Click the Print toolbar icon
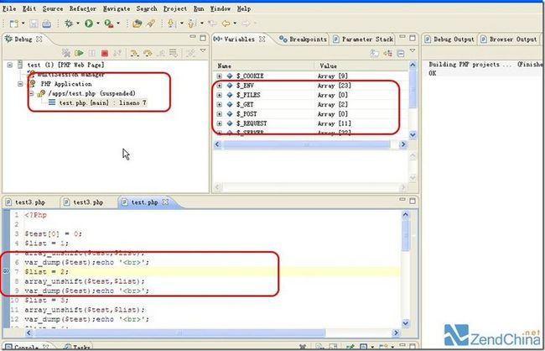 [46, 24]
